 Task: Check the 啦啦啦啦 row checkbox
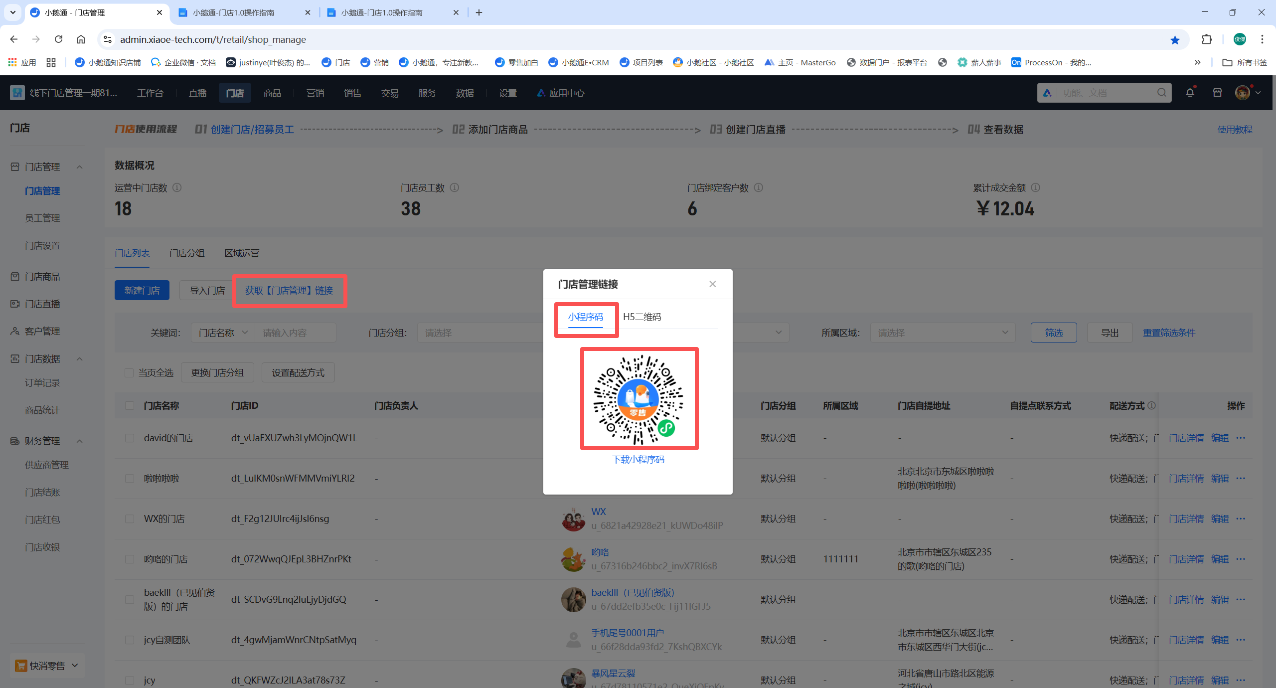pos(130,478)
